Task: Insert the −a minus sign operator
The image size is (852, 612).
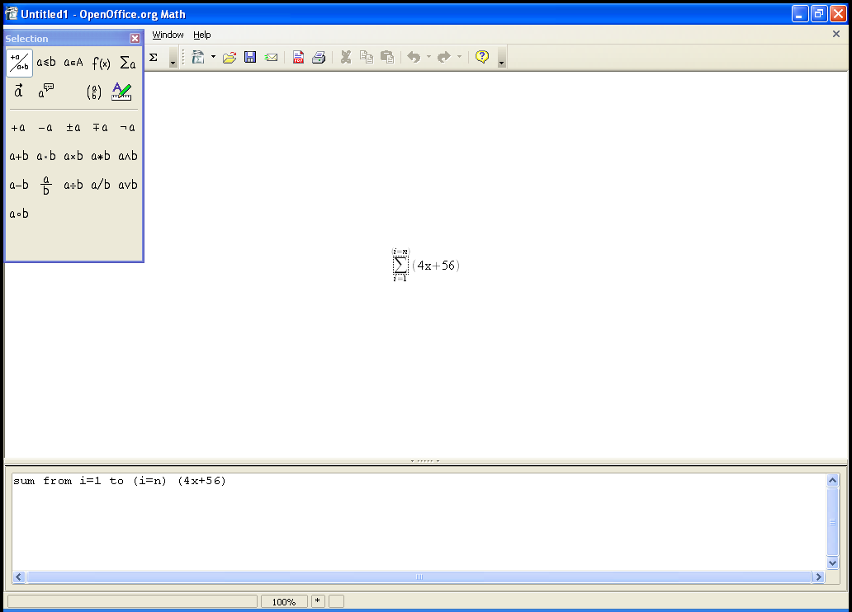Action: tap(45, 128)
